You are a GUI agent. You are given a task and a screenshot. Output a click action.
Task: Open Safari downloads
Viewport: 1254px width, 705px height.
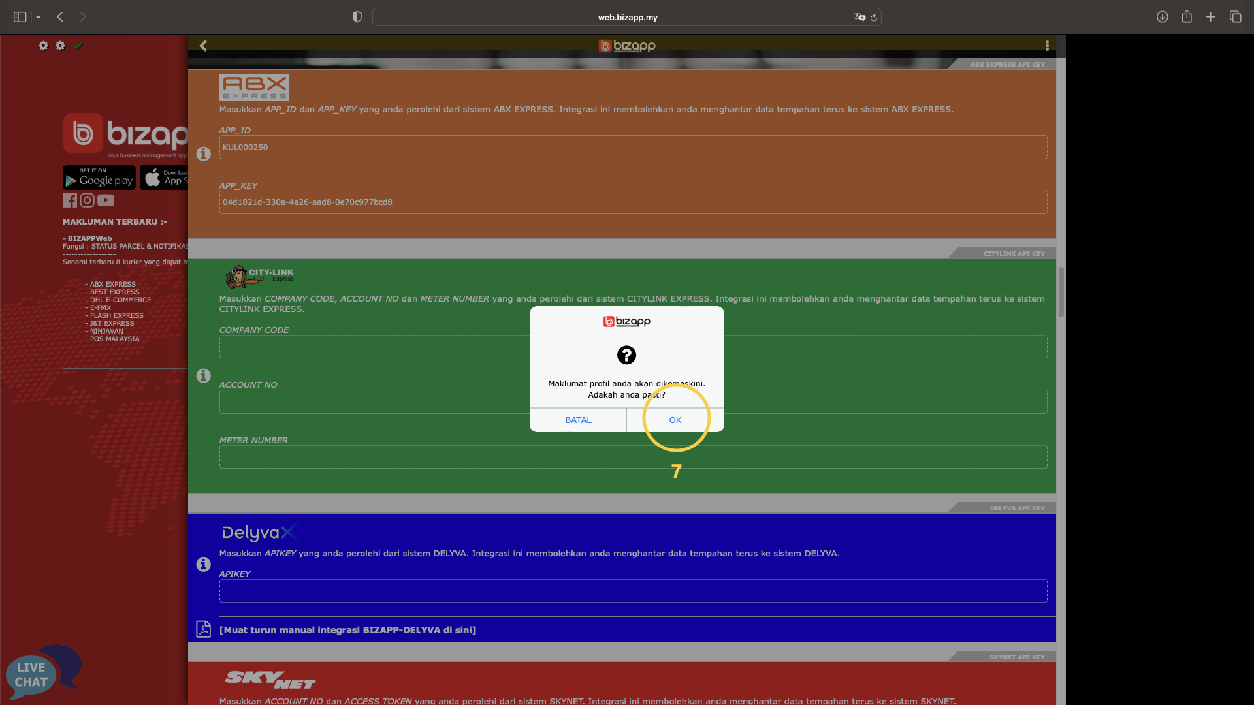pos(1162,17)
